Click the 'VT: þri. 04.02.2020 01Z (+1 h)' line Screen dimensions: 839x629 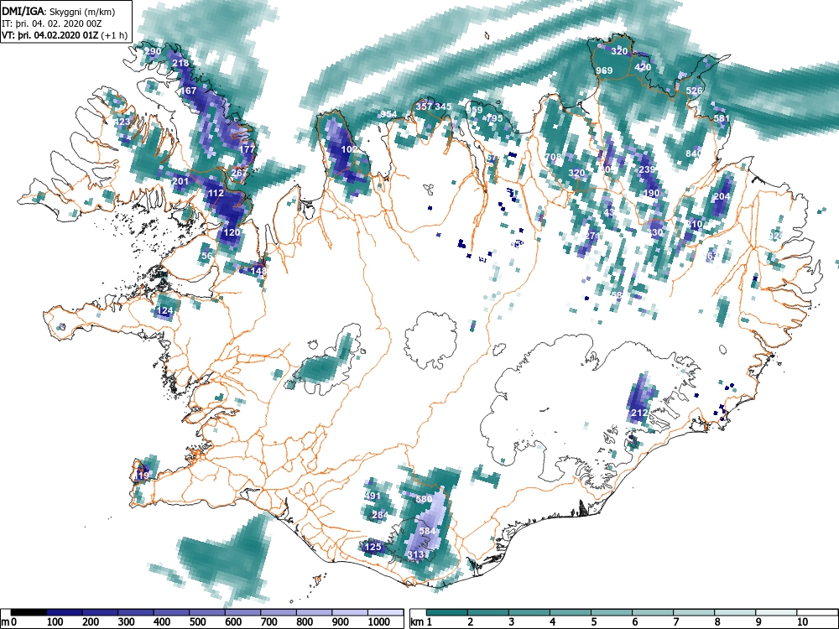pos(65,35)
